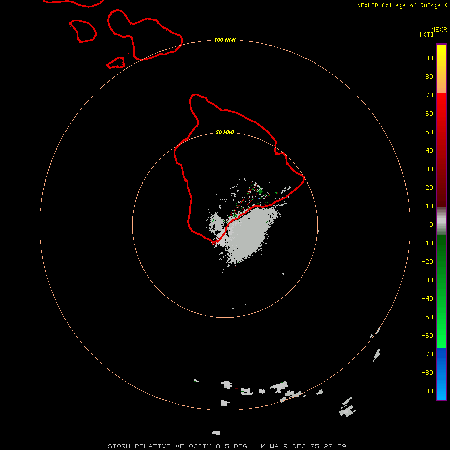Click the 90 value on the velocity scale
Image resolution: width=450 pixels, height=450 pixels.
(429, 58)
